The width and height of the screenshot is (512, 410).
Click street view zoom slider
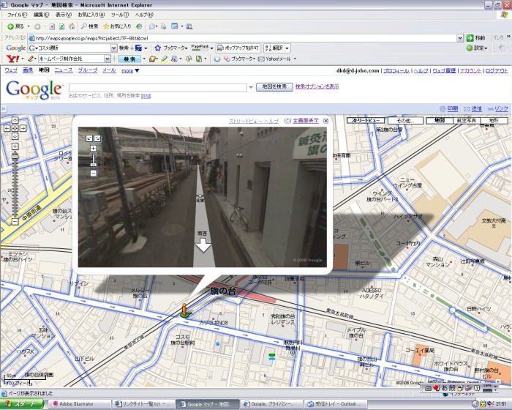[94, 161]
